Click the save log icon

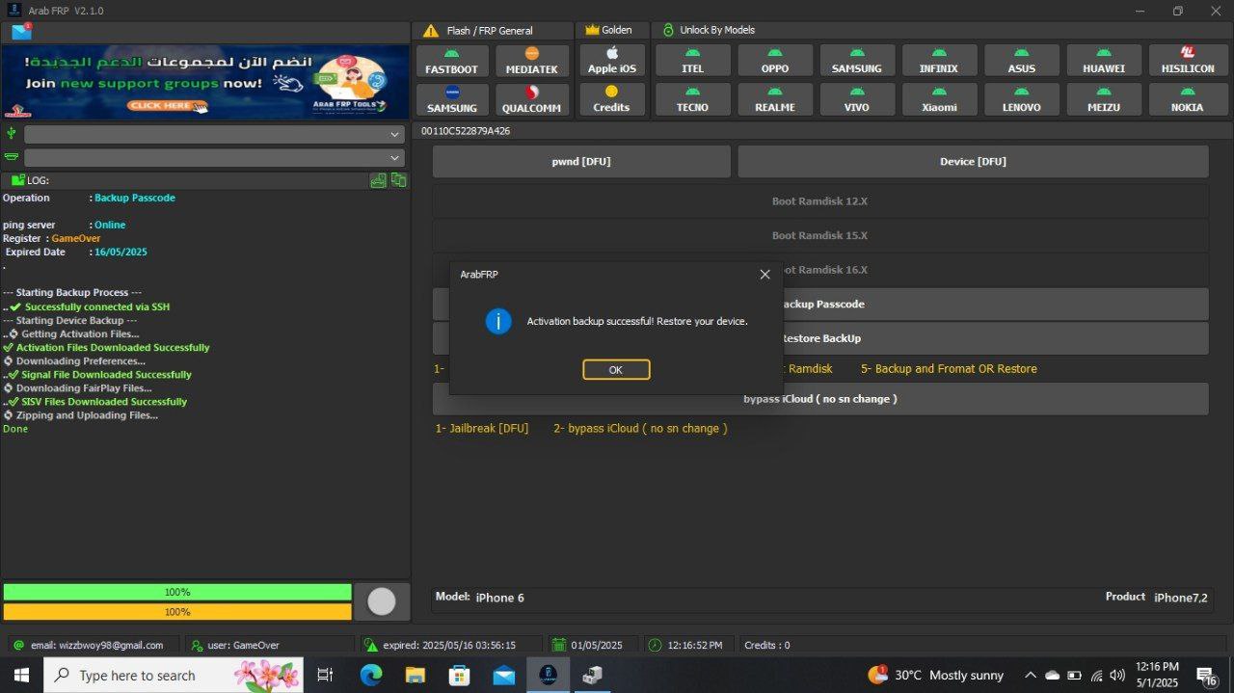tap(378, 180)
